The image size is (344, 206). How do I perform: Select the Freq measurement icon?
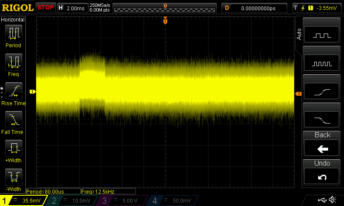tap(14, 62)
